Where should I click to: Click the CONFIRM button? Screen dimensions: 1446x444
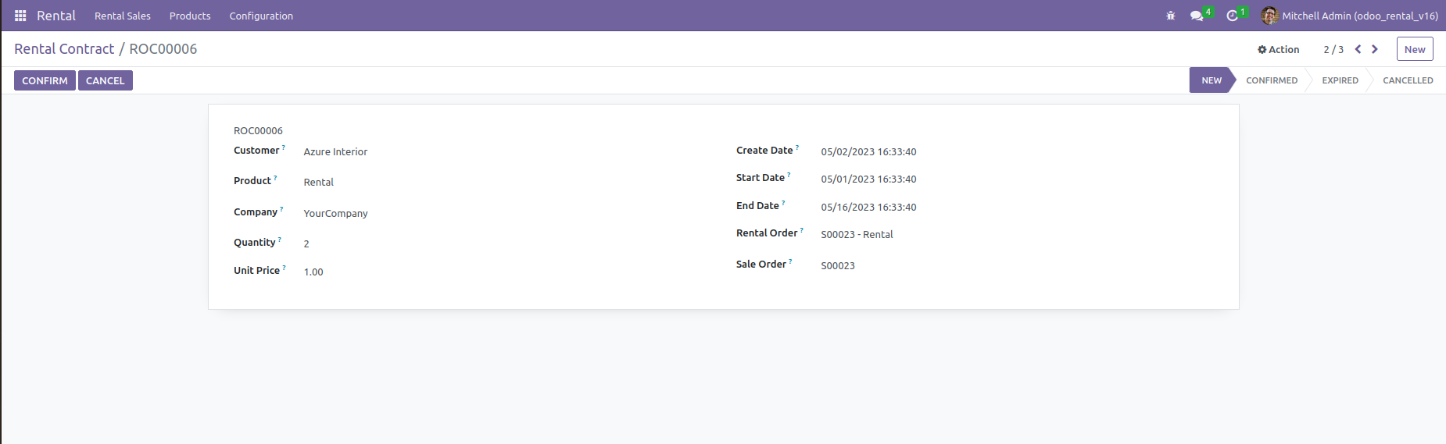click(x=45, y=80)
